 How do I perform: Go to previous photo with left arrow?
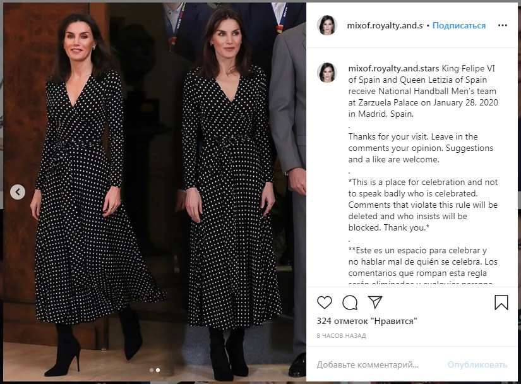[x=18, y=192]
